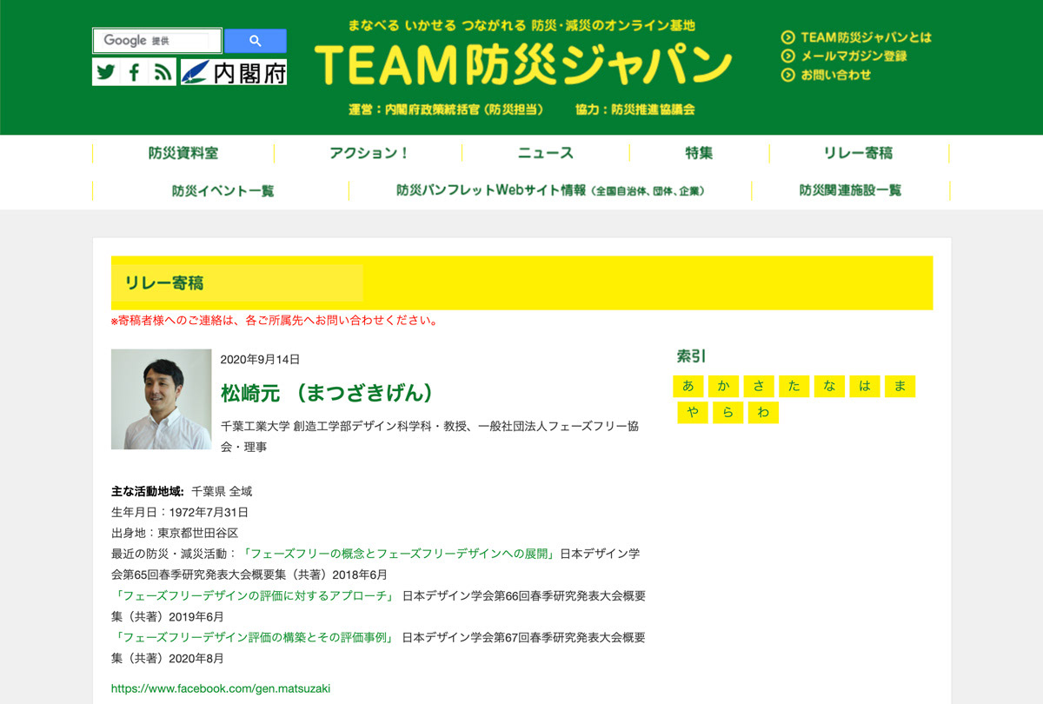Select index button ら
This screenshot has width=1043, height=704.
coord(727,413)
